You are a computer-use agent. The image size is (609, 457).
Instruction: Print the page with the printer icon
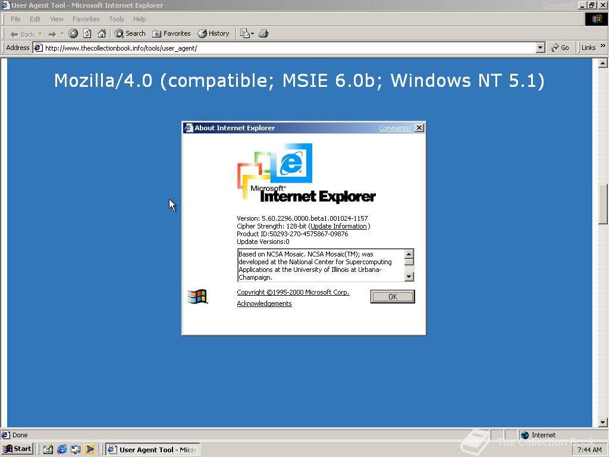coord(263,34)
